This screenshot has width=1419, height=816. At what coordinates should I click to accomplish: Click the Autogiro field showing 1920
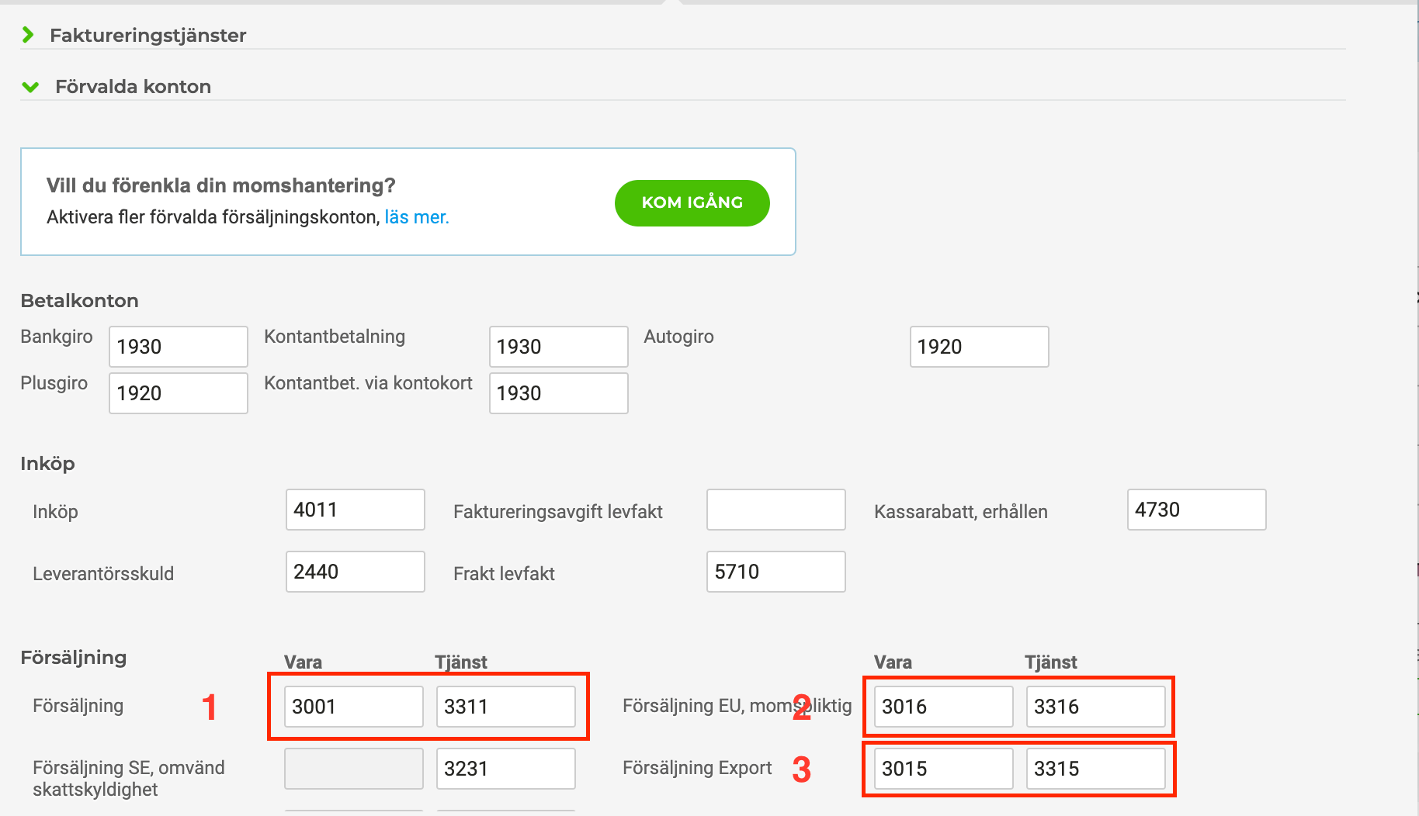(978, 347)
